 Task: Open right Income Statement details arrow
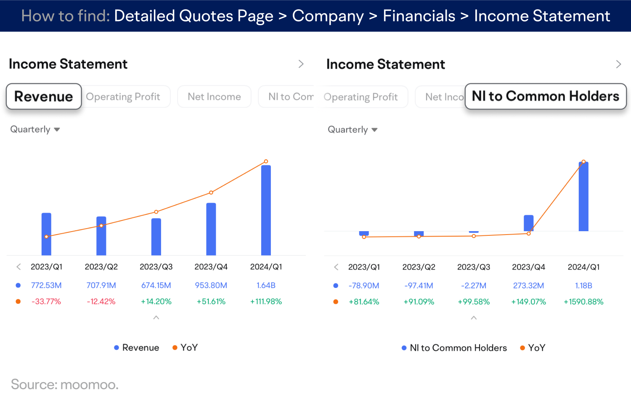(618, 64)
